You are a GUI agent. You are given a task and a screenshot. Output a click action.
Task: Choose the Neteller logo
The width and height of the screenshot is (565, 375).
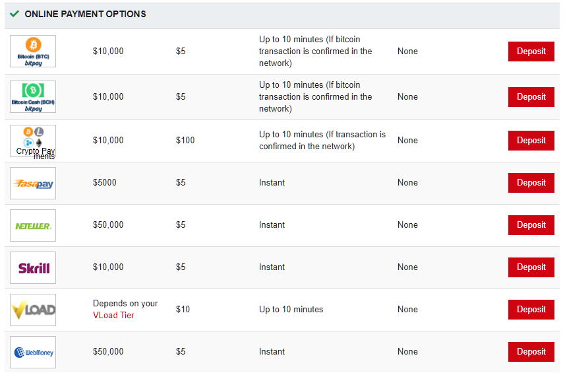33,225
